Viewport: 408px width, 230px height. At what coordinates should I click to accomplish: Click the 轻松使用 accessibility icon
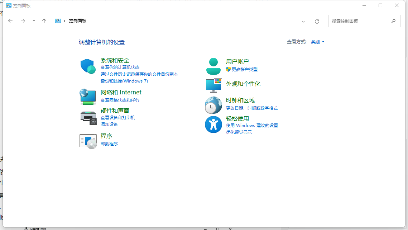[x=213, y=125]
